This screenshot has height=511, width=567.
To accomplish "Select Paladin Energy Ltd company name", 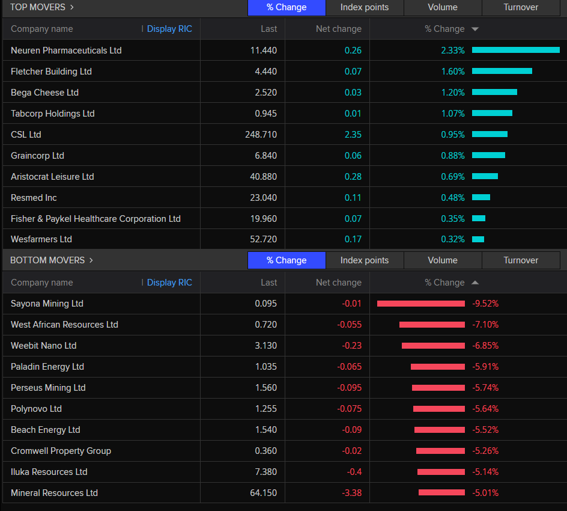I will pyautogui.click(x=47, y=367).
